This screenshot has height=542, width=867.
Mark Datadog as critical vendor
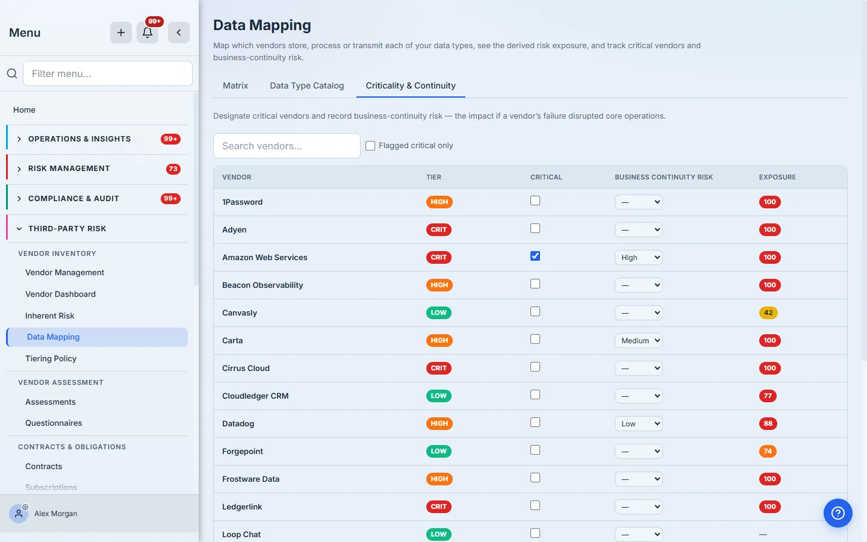point(535,423)
